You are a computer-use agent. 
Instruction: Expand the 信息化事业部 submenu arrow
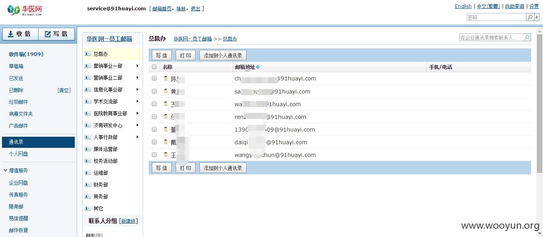pyautogui.click(x=138, y=90)
